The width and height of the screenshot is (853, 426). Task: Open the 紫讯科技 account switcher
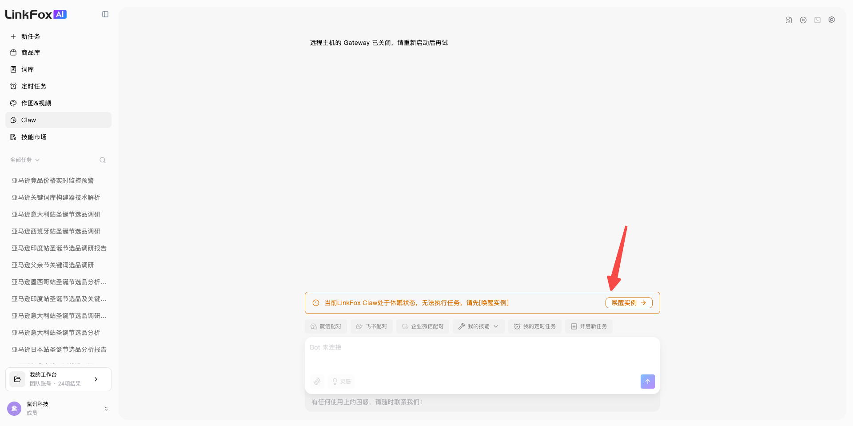click(x=58, y=409)
